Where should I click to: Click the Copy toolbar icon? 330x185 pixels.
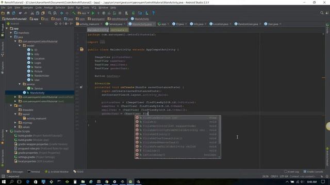[x=38, y=13]
